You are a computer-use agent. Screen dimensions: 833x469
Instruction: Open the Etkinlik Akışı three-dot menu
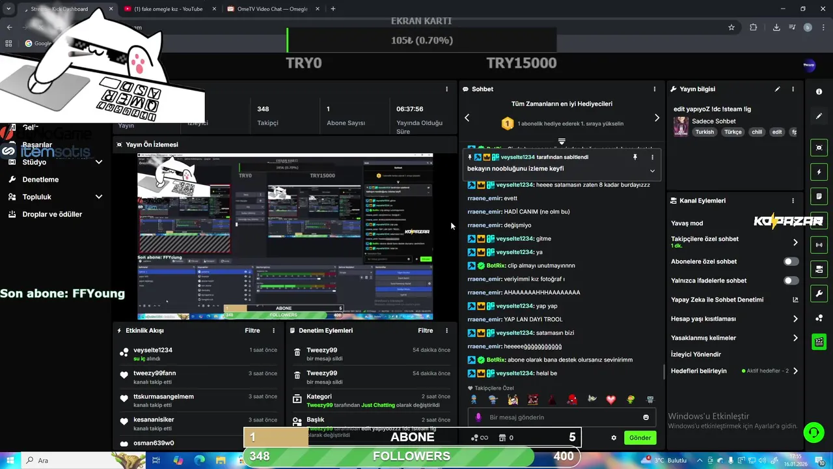point(273,331)
